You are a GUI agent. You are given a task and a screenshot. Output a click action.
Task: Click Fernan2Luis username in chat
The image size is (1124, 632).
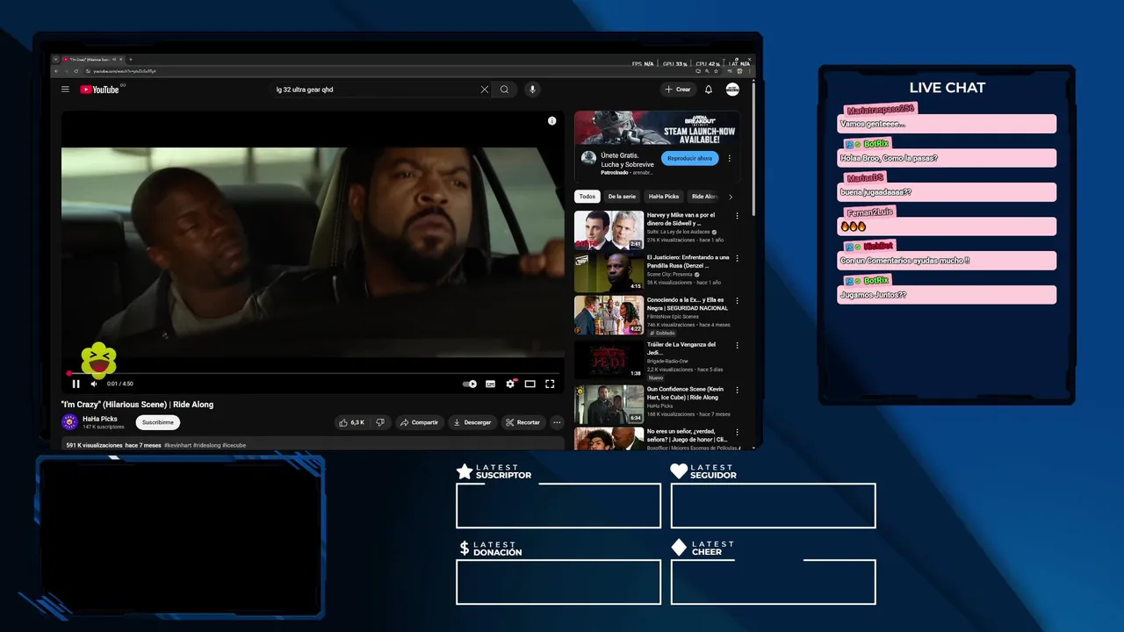tap(869, 212)
